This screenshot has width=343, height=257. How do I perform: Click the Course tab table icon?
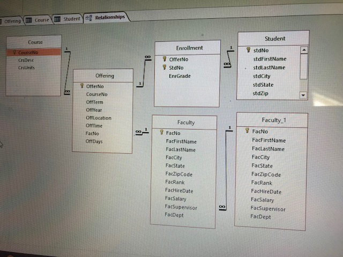[28, 20]
